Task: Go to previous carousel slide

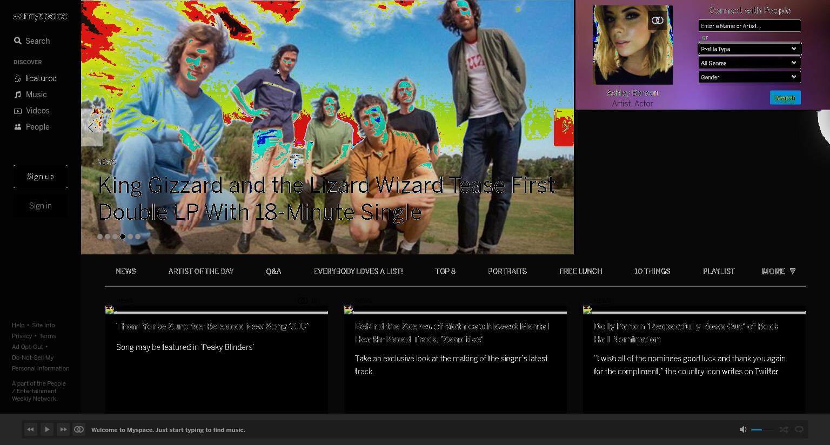Action: (91, 127)
